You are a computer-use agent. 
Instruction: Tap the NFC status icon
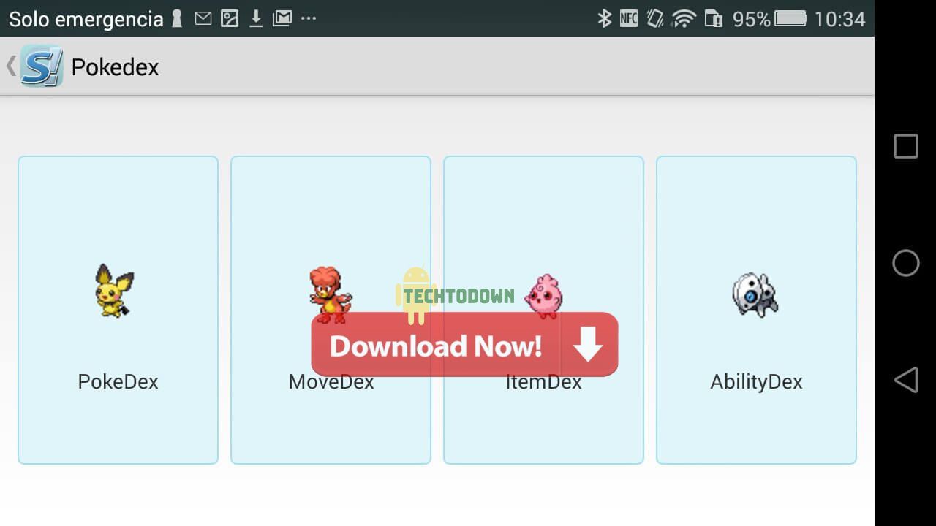[629, 18]
